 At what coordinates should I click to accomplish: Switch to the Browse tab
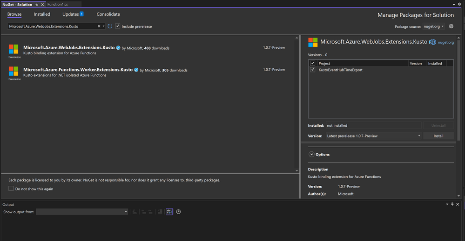tap(14, 14)
